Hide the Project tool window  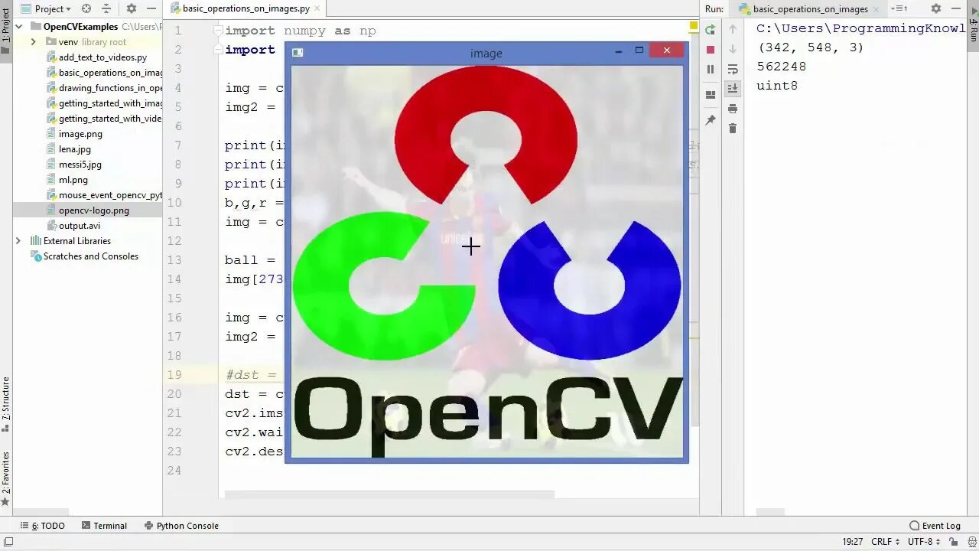click(x=151, y=8)
